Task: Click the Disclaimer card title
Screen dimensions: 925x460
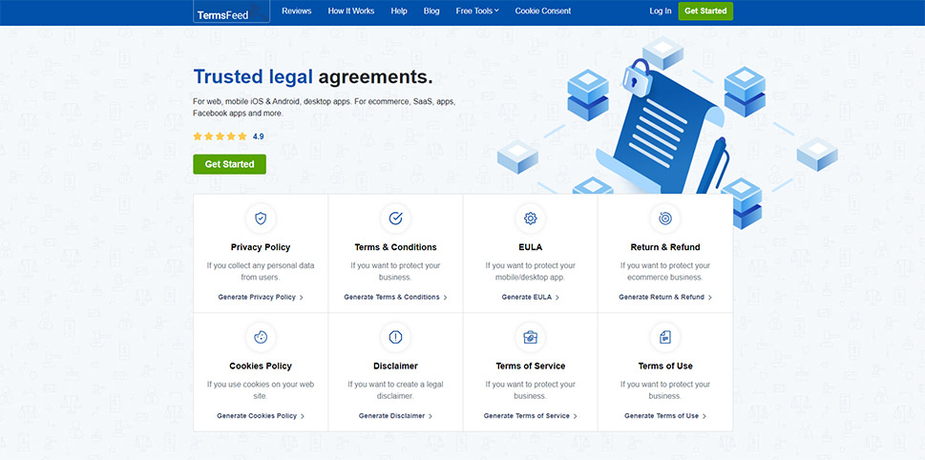Action: click(396, 366)
